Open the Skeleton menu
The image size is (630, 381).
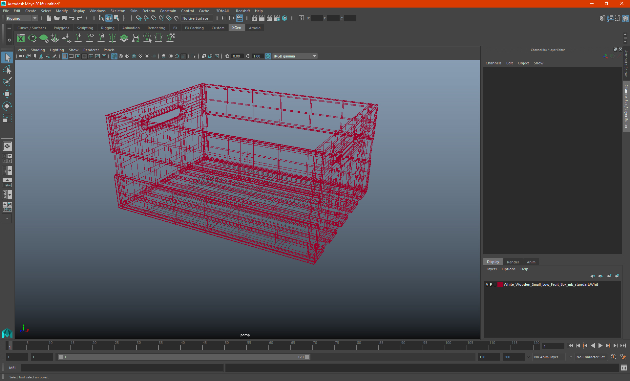(118, 11)
